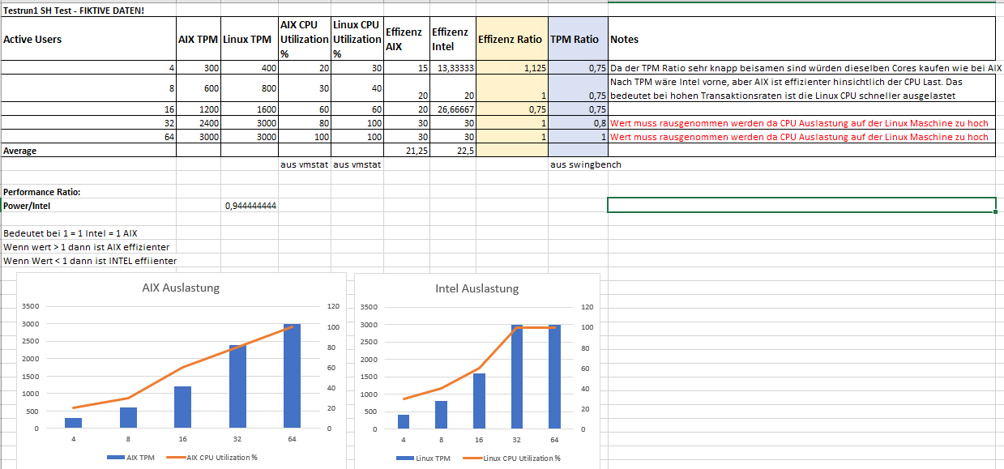1004x469 pixels.
Task: Click the active green-bordered empty cell under Notes
Action: (801, 206)
